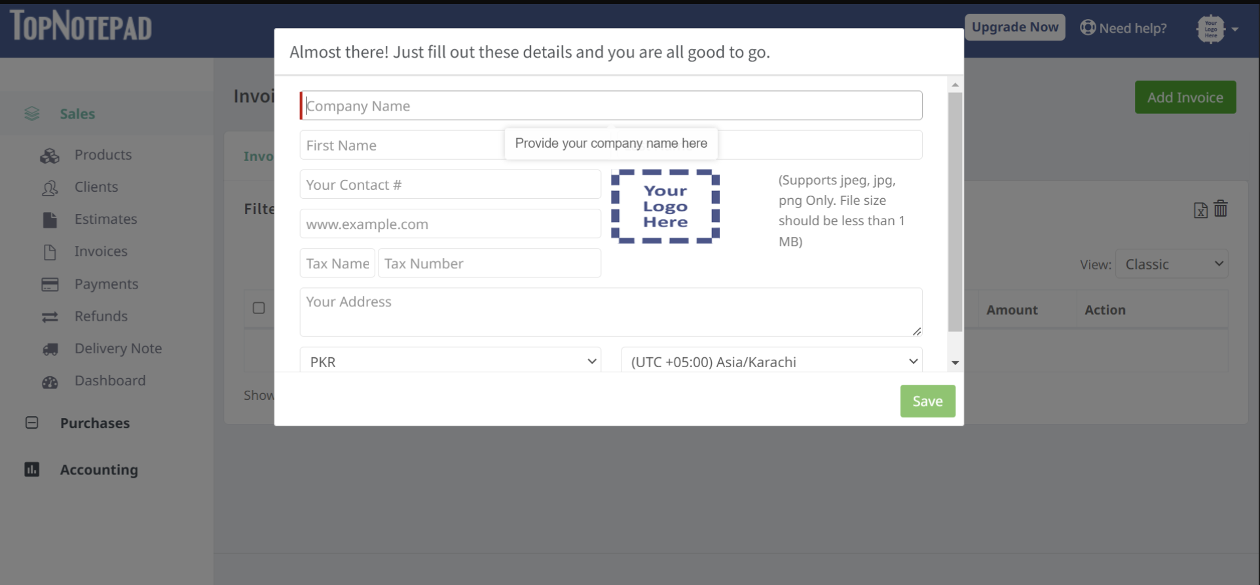Screen dimensions: 1260x585
Task: Click the Save button
Action: pos(927,401)
